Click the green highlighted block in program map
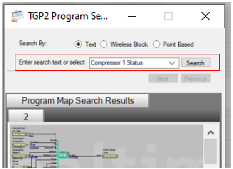Viewport: 233px width, 169px height. coord(63,155)
